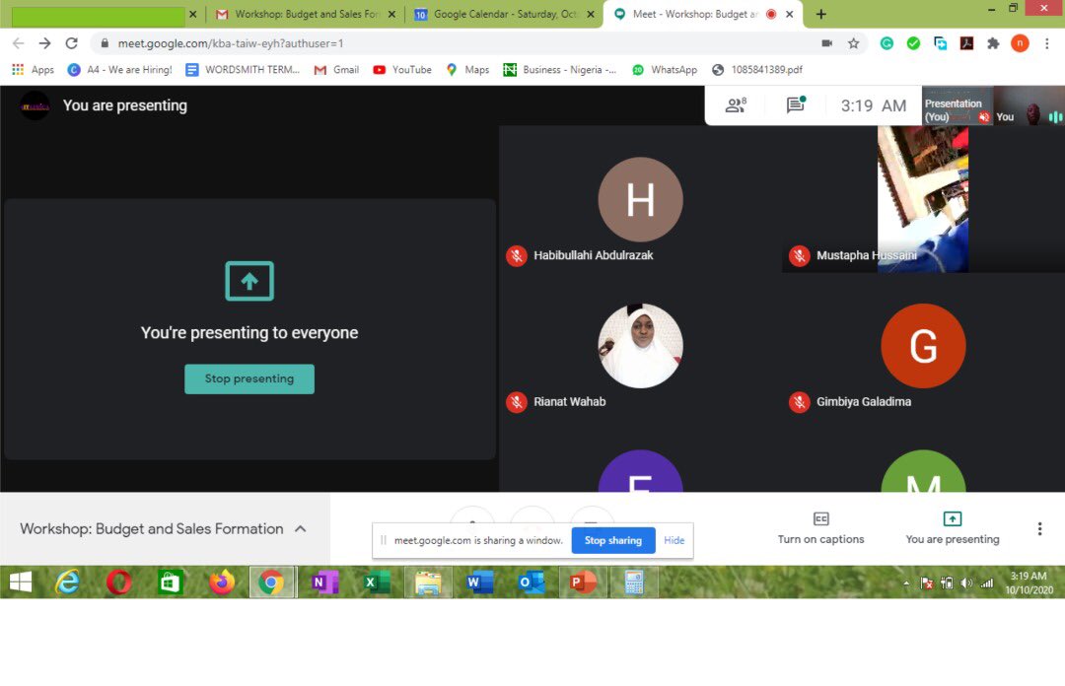
Task: Open the Maps bookmark
Action: pos(467,70)
